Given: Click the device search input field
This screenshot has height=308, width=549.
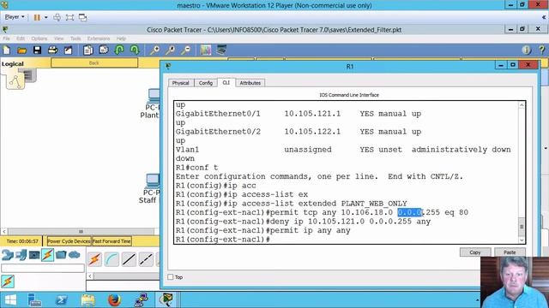Looking at the screenshot, I should [43, 268].
